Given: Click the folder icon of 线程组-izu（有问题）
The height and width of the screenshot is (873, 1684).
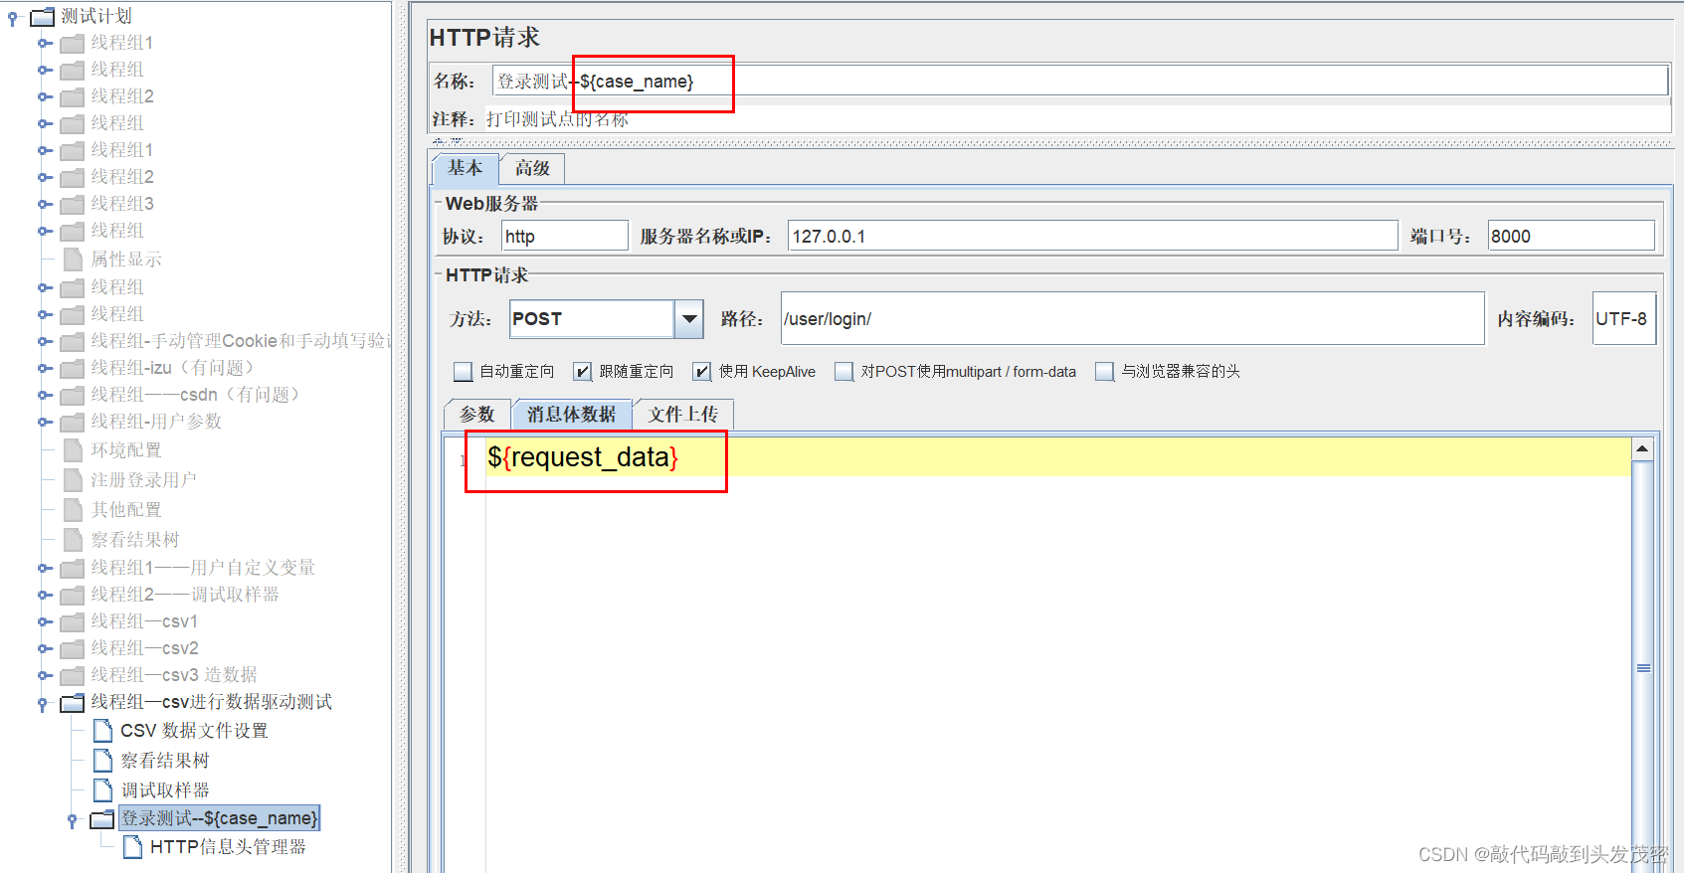Looking at the screenshot, I should click(72, 368).
